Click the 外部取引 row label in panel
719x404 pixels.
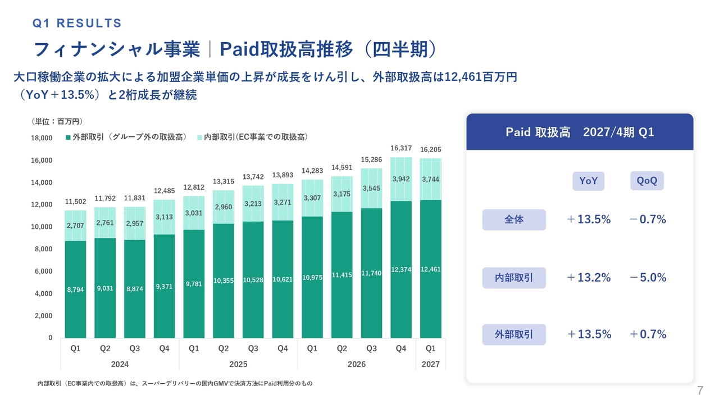point(514,334)
